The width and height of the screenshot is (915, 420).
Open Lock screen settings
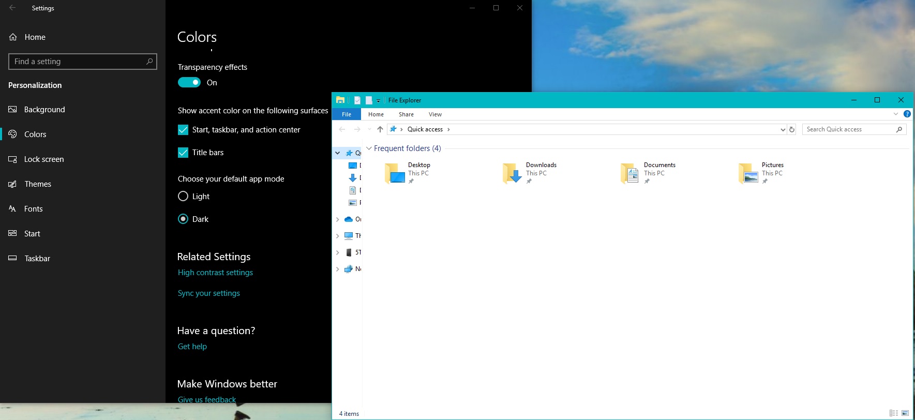click(36, 159)
